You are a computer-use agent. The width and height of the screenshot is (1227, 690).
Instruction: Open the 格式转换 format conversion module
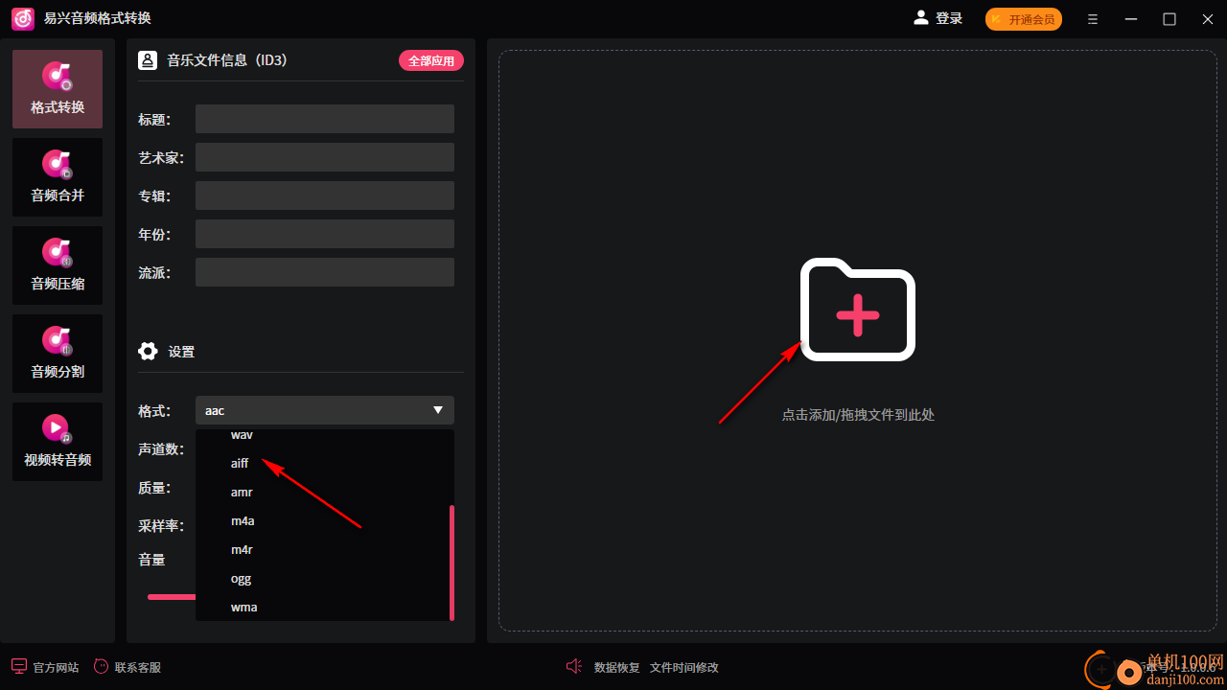[x=58, y=89]
